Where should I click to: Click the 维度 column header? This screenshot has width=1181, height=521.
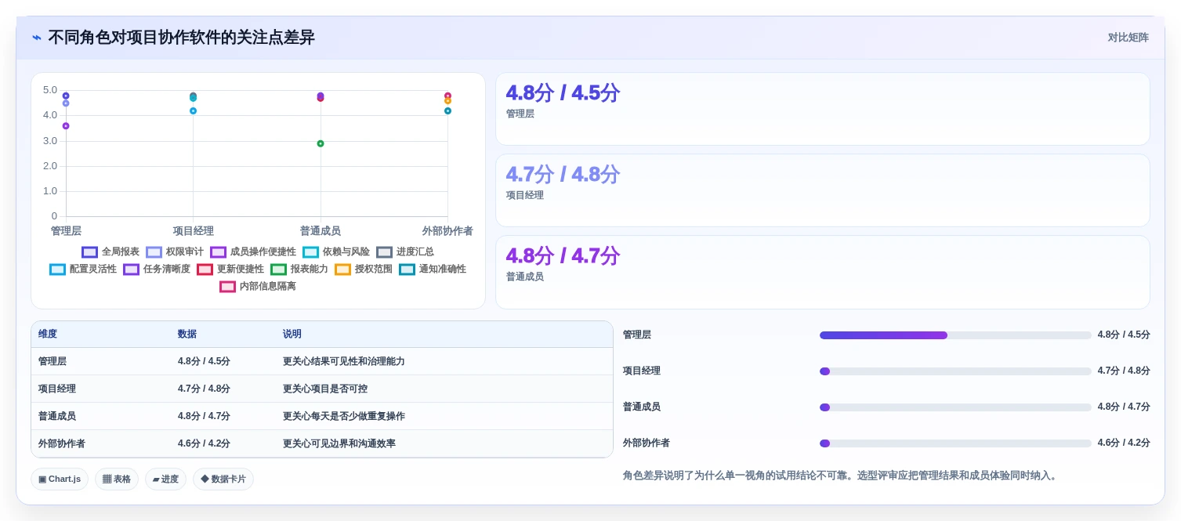48,335
